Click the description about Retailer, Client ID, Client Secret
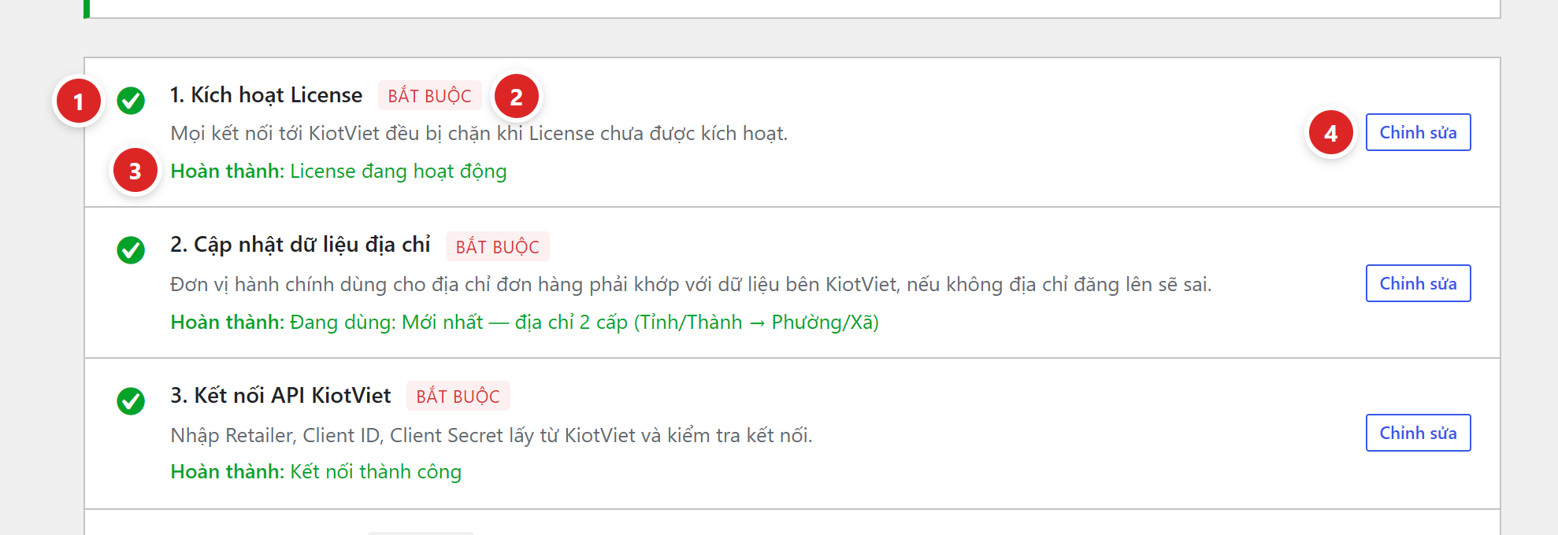The height and width of the screenshot is (535, 1558). pos(491,435)
